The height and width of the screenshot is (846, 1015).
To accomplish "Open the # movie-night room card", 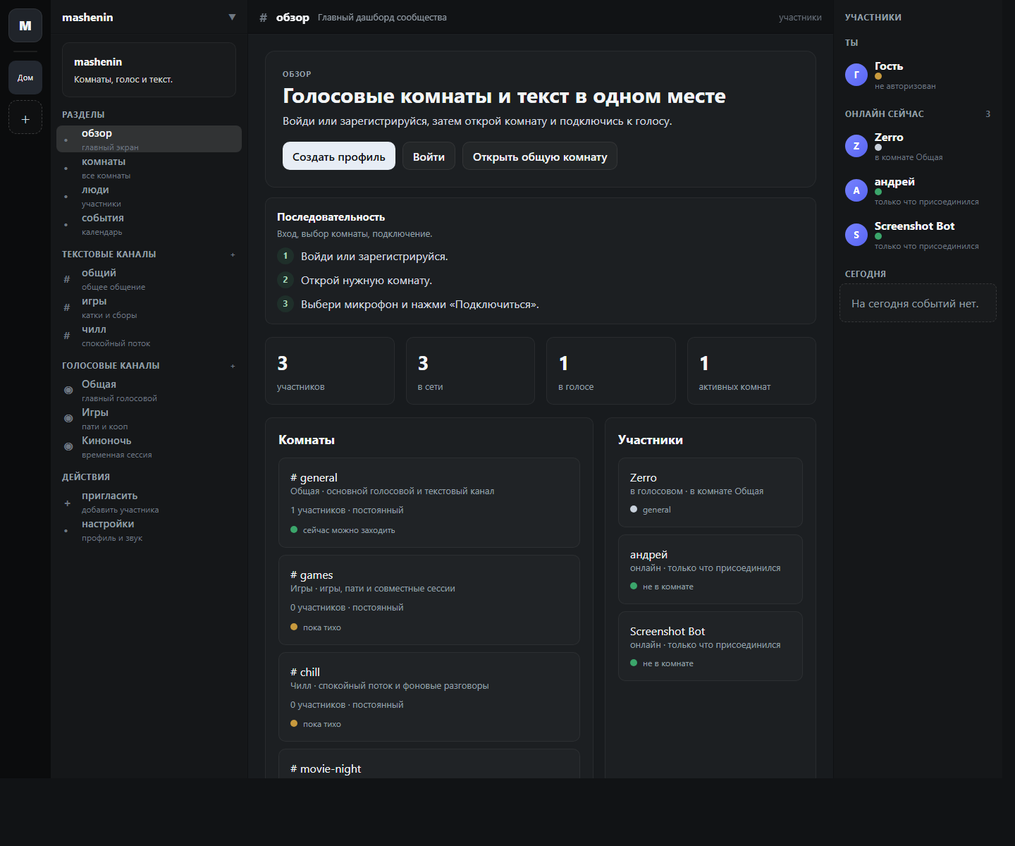I will (x=429, y=764).
